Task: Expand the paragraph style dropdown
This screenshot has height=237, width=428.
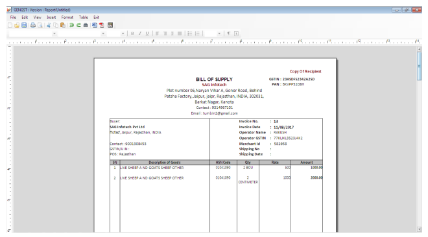Action: pyautogui.click(x=54, y=34)
